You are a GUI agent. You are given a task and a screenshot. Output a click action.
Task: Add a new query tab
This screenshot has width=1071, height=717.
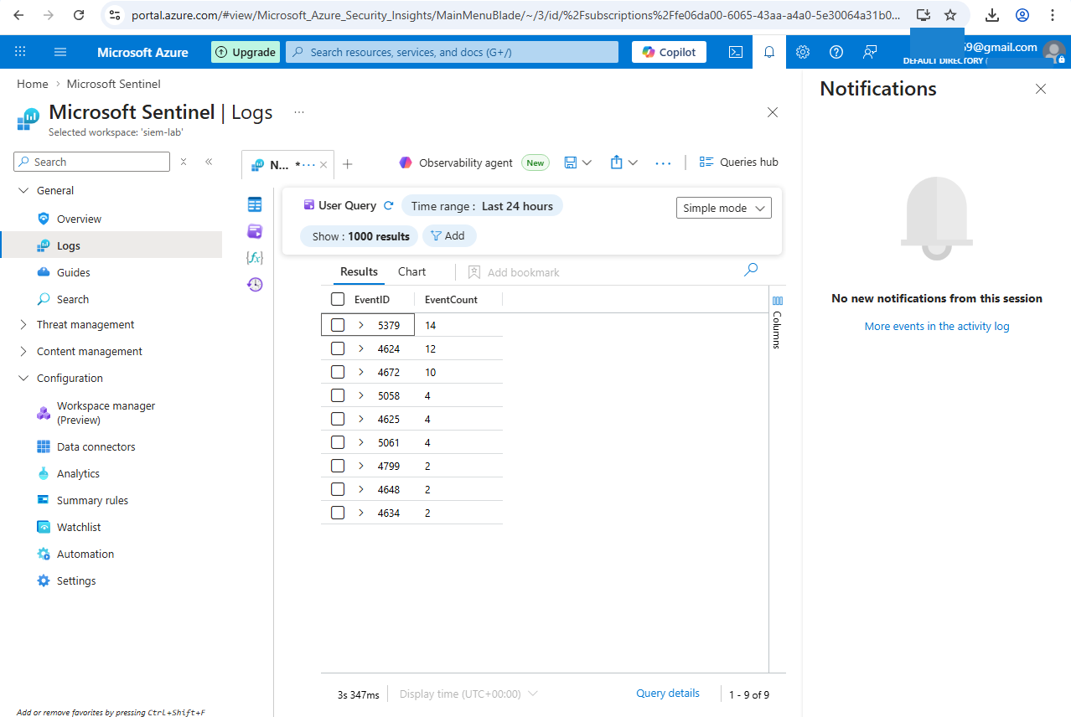click(x=348, y=164)
